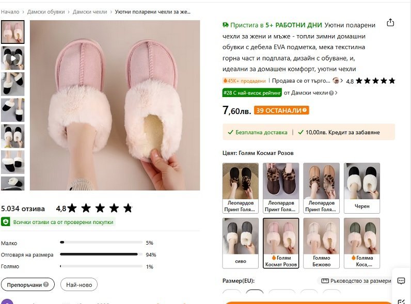Click the ruler icon for size guide
The image size is (411, 304).
coord(325,281)
